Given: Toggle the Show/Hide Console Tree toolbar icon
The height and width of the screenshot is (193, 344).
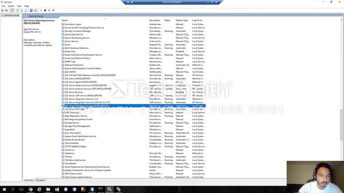Looking at the screenshot, I should [x=12, y=10].
